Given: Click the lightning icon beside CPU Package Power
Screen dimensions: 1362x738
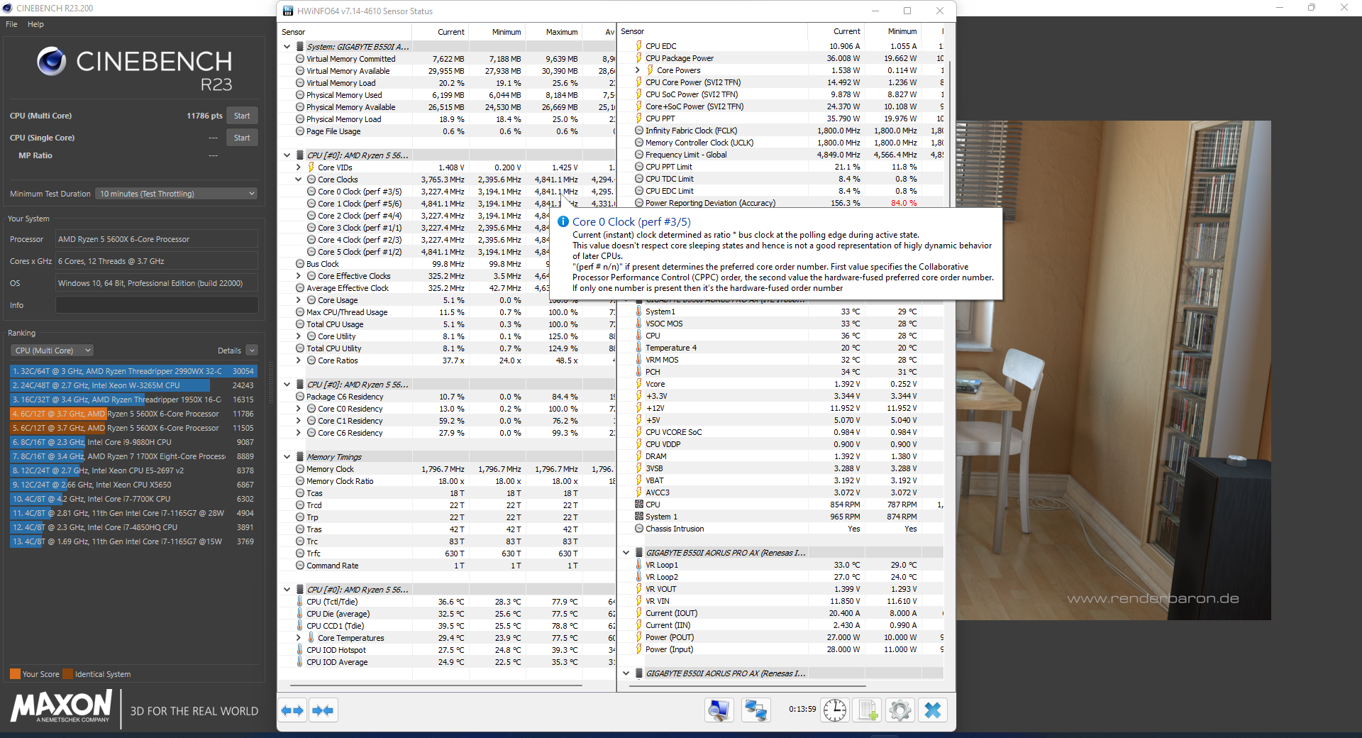Looking at the screenshot, I should (x=638, y=58).
